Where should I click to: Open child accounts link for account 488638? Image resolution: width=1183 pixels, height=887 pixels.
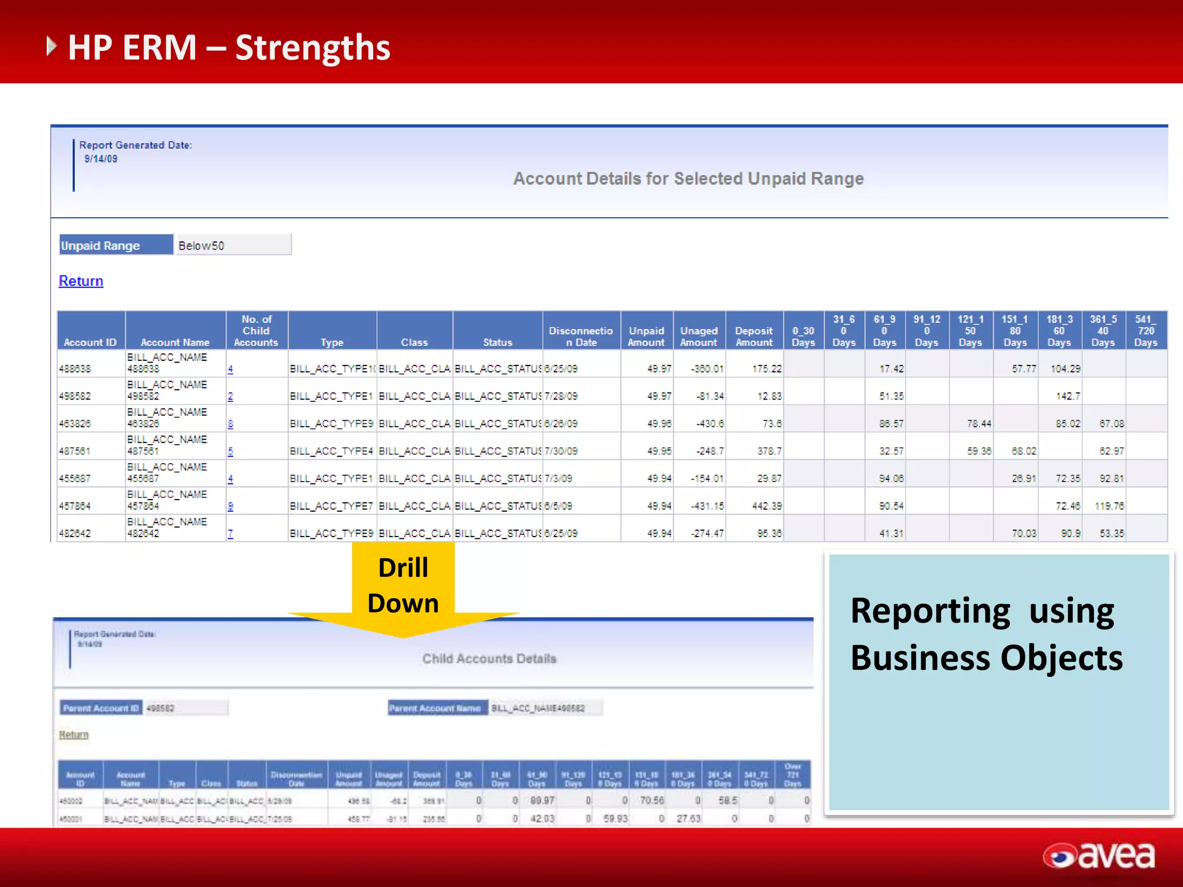coord(230,369)
